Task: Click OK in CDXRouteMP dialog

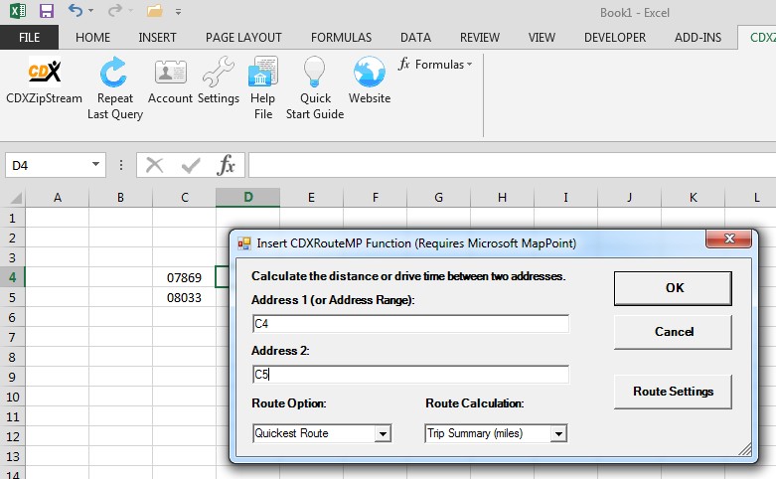Action: (x=673, y=288)
